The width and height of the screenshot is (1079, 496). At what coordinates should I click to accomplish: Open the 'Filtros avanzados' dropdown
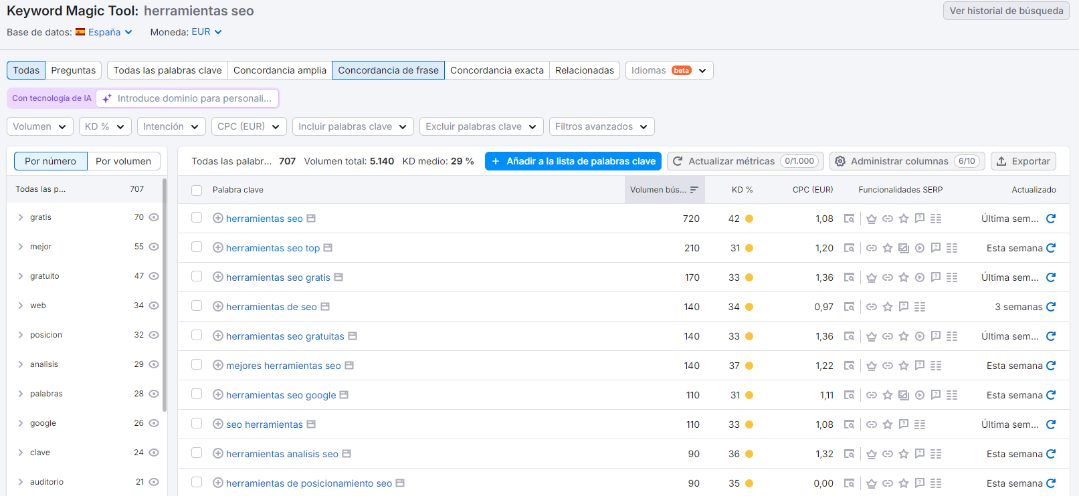[x=602, y=126]
